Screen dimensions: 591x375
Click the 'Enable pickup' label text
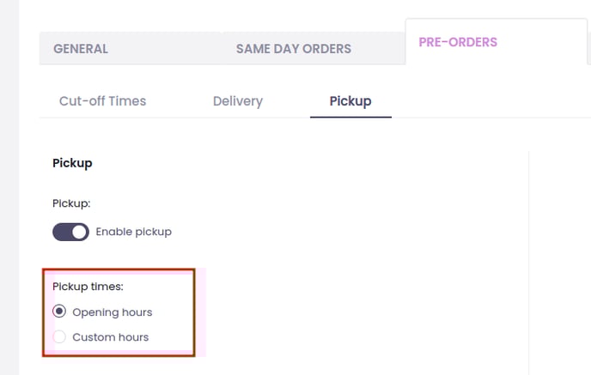pyautogui.click(x=133, y=232)
